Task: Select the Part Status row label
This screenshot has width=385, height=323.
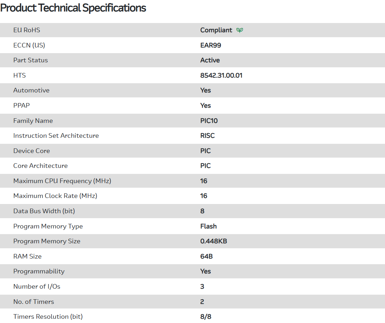Action: pos(30,60)
